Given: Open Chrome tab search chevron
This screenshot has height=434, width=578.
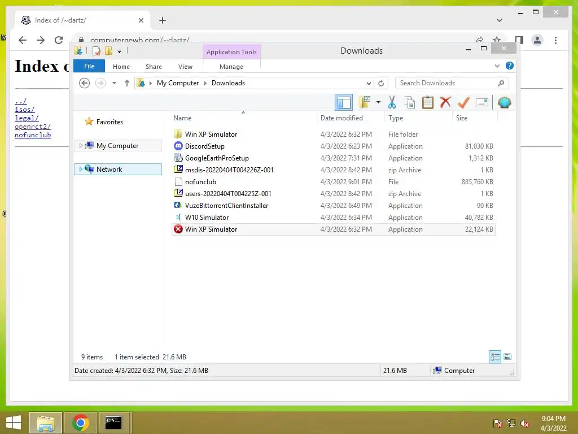Looking at the screenshot, I should (x=500, y=20).
